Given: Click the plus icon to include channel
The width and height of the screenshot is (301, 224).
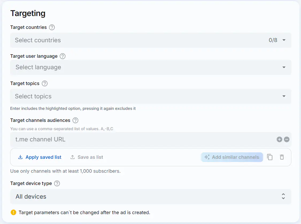Looking at the screenshot, I should pyautogui.click(x=280, y=139).
